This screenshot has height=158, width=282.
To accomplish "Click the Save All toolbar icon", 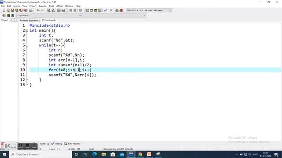I will point(17,11).
